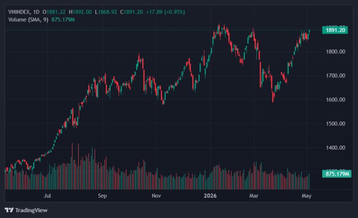358x218 pixels.
Task: Click the Jul time axis marker
Action: click(47, 196)
